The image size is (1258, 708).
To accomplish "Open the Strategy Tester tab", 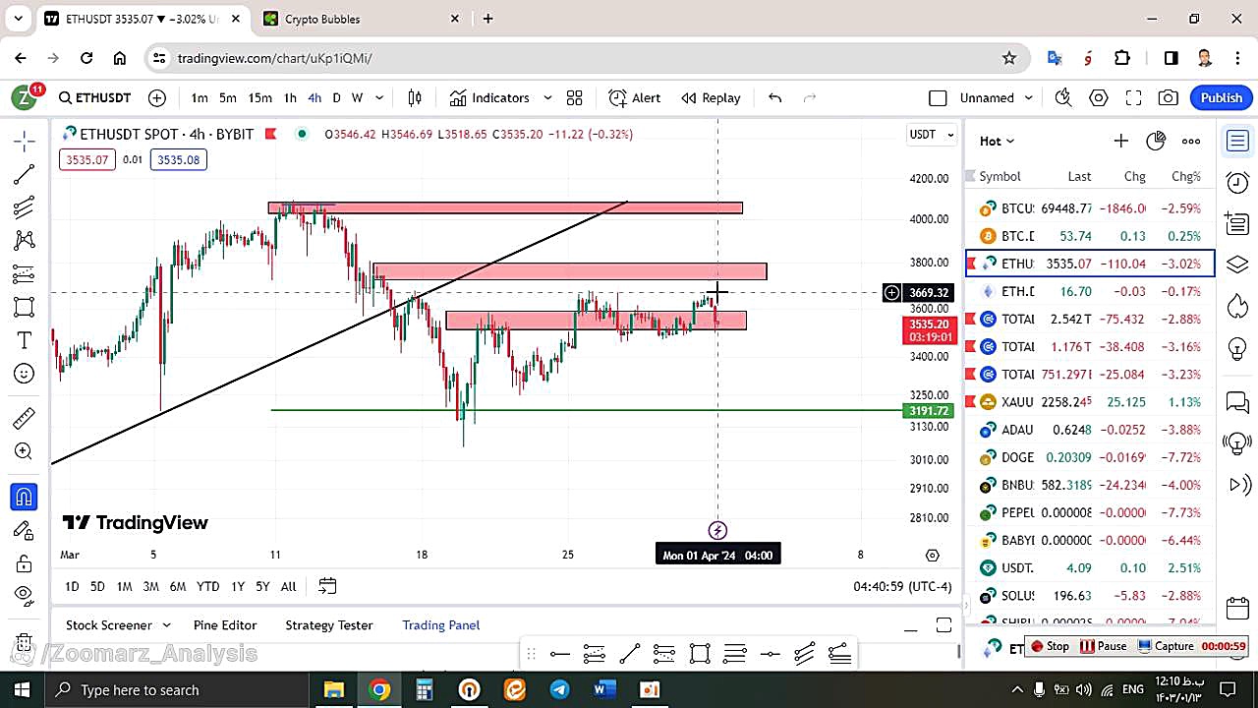I will click(329, 624).
